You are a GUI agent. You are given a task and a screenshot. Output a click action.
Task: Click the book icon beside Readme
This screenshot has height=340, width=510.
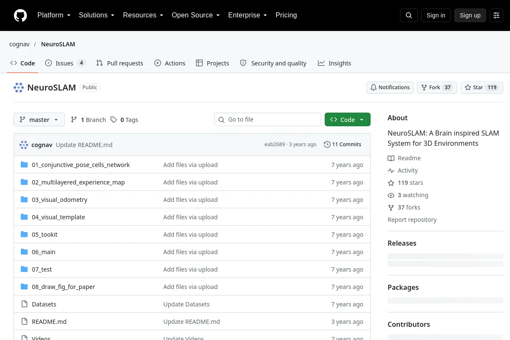[x=391, y=158]
